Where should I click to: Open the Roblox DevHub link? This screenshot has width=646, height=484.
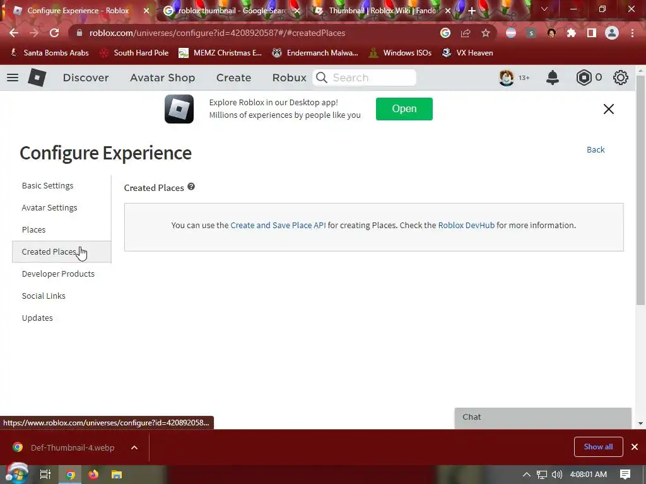pyautogui.click(x=466, y=225)
